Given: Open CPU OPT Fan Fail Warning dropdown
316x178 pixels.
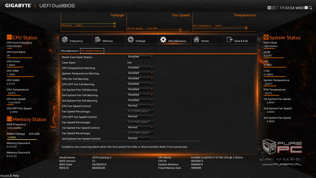Looking at the screenshot, I should 140,84.
